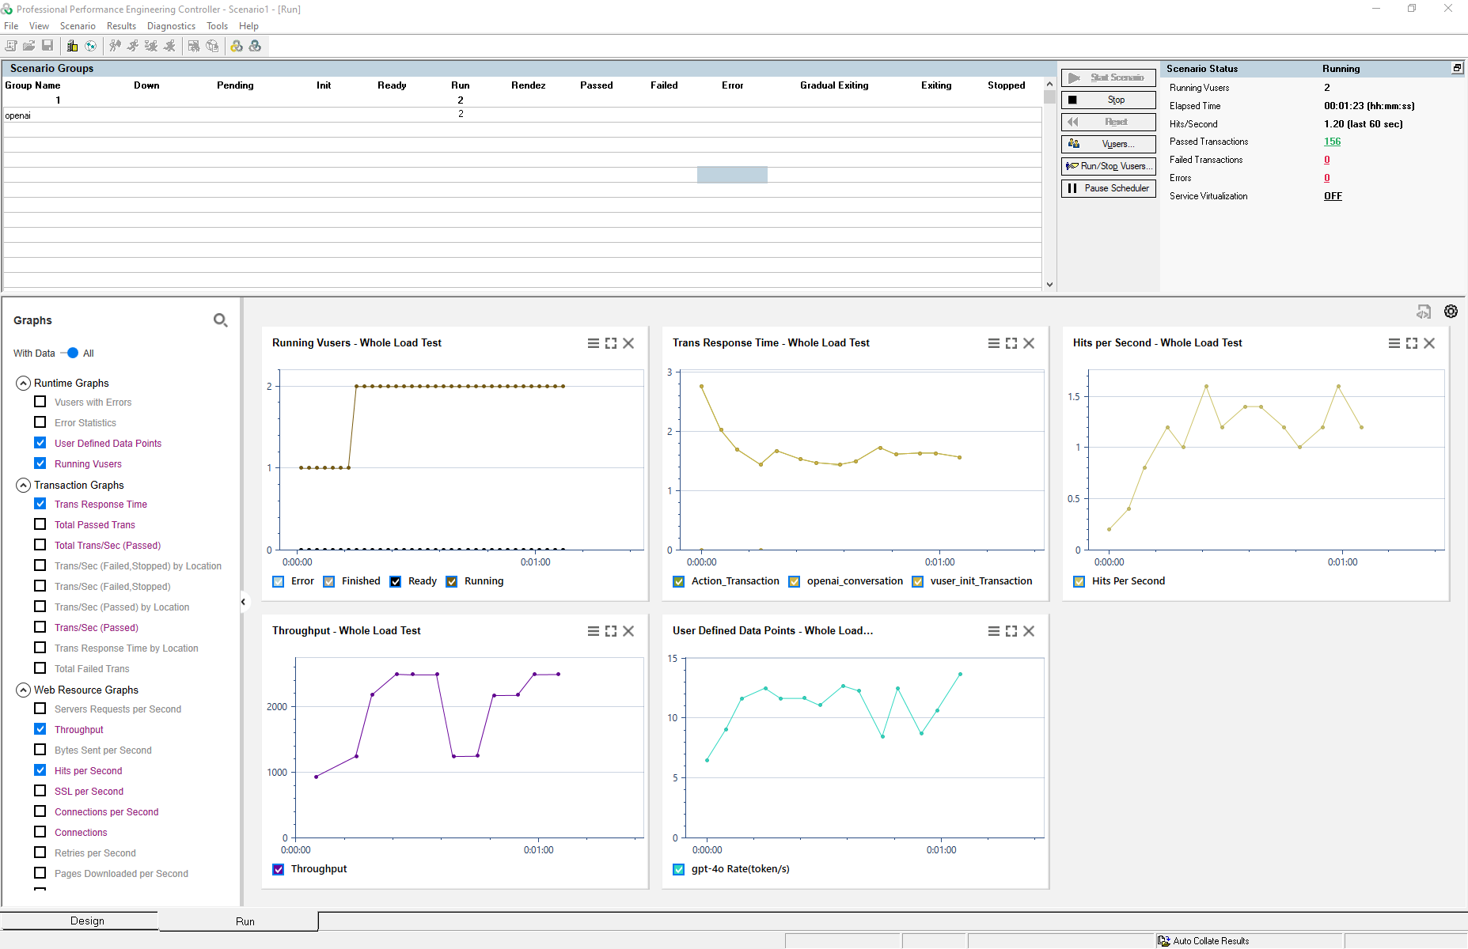Toggle the With Data / All switch

72,354
